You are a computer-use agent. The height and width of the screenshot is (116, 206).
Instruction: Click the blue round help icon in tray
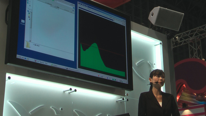pyautogui.click(x=107, y=78)
